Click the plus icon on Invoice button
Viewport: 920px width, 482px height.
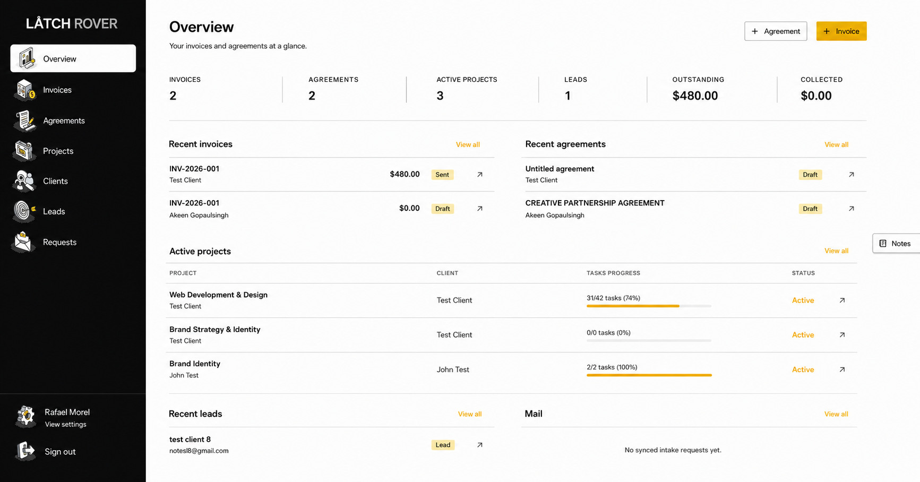[x=827, y=31]
